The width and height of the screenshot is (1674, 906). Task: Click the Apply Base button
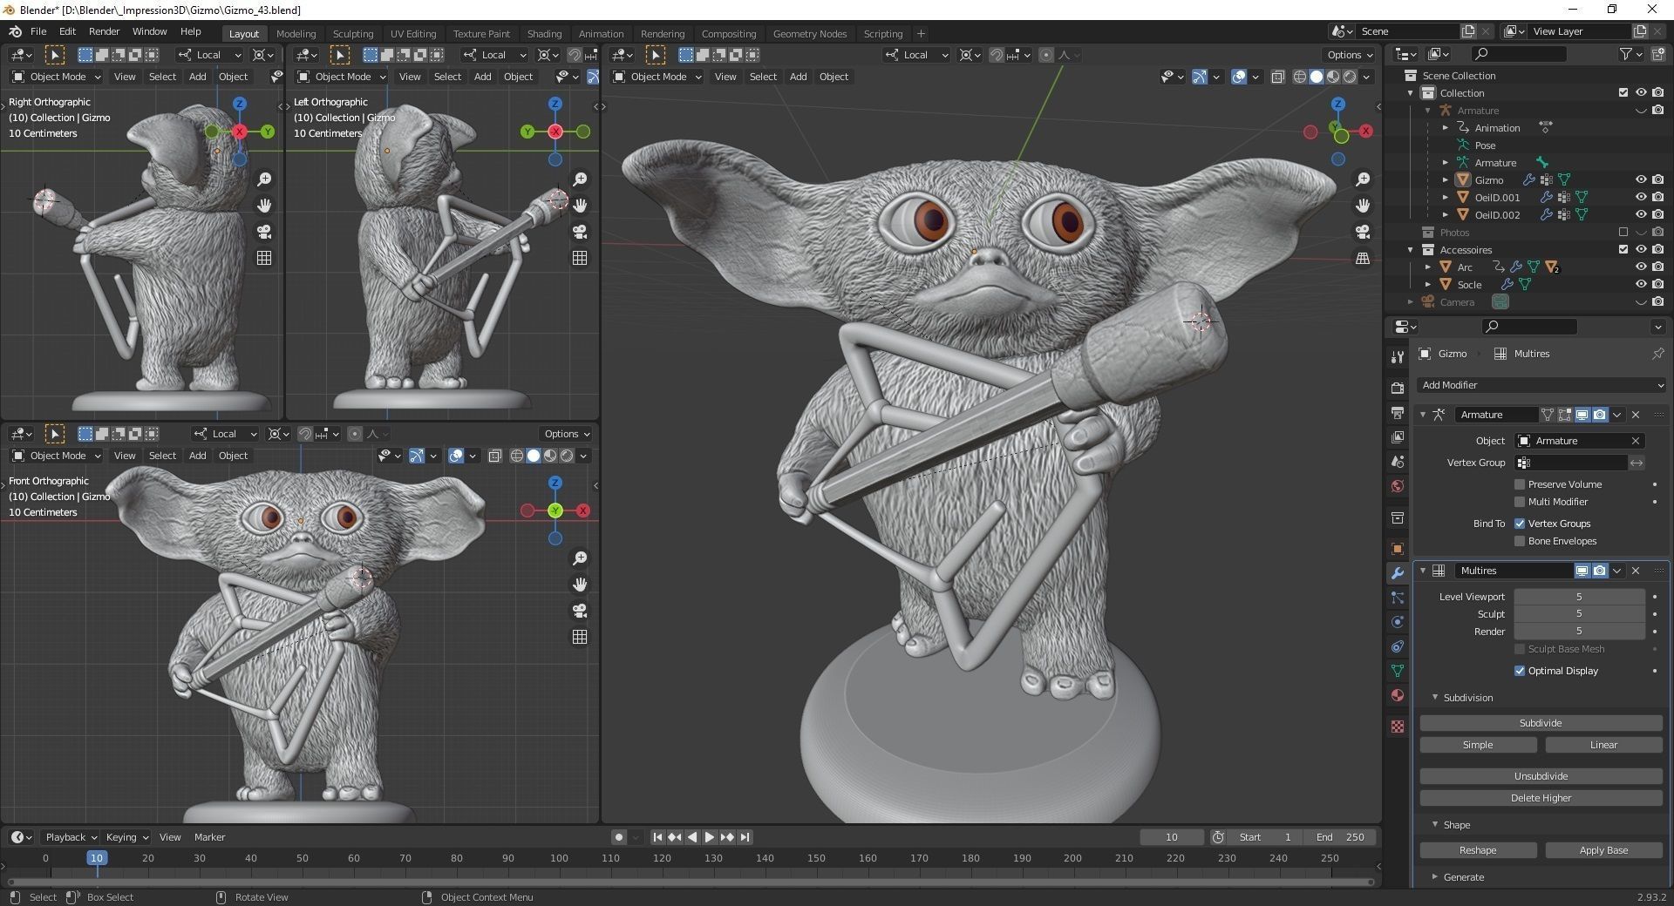pyautogui.click(x=1603, y=850)
